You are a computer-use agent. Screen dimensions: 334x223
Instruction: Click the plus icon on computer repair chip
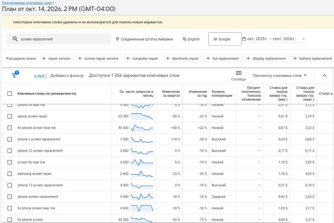[x=128, y=58]
